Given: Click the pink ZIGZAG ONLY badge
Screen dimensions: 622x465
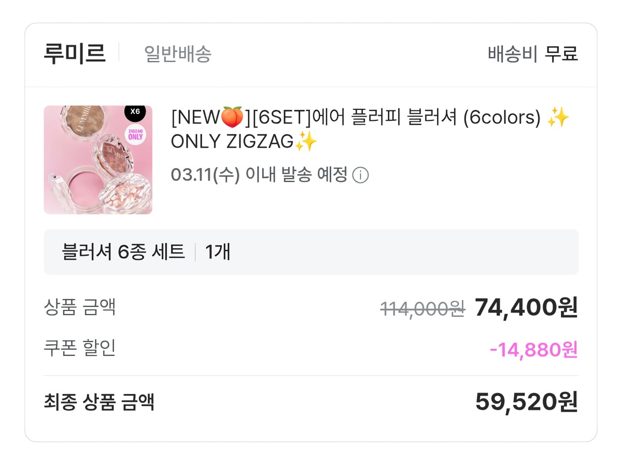Looking at the screenshot, I should click(x=135, y=134).
